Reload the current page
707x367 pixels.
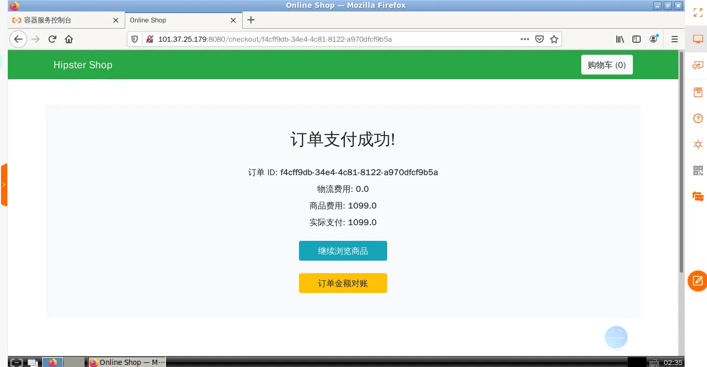52,39
